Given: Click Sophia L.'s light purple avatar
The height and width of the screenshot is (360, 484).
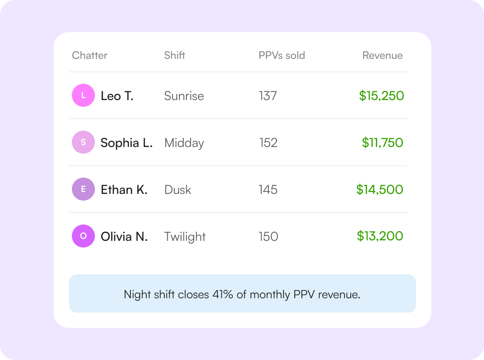Looking at the screenshot, I should point(83,142).
